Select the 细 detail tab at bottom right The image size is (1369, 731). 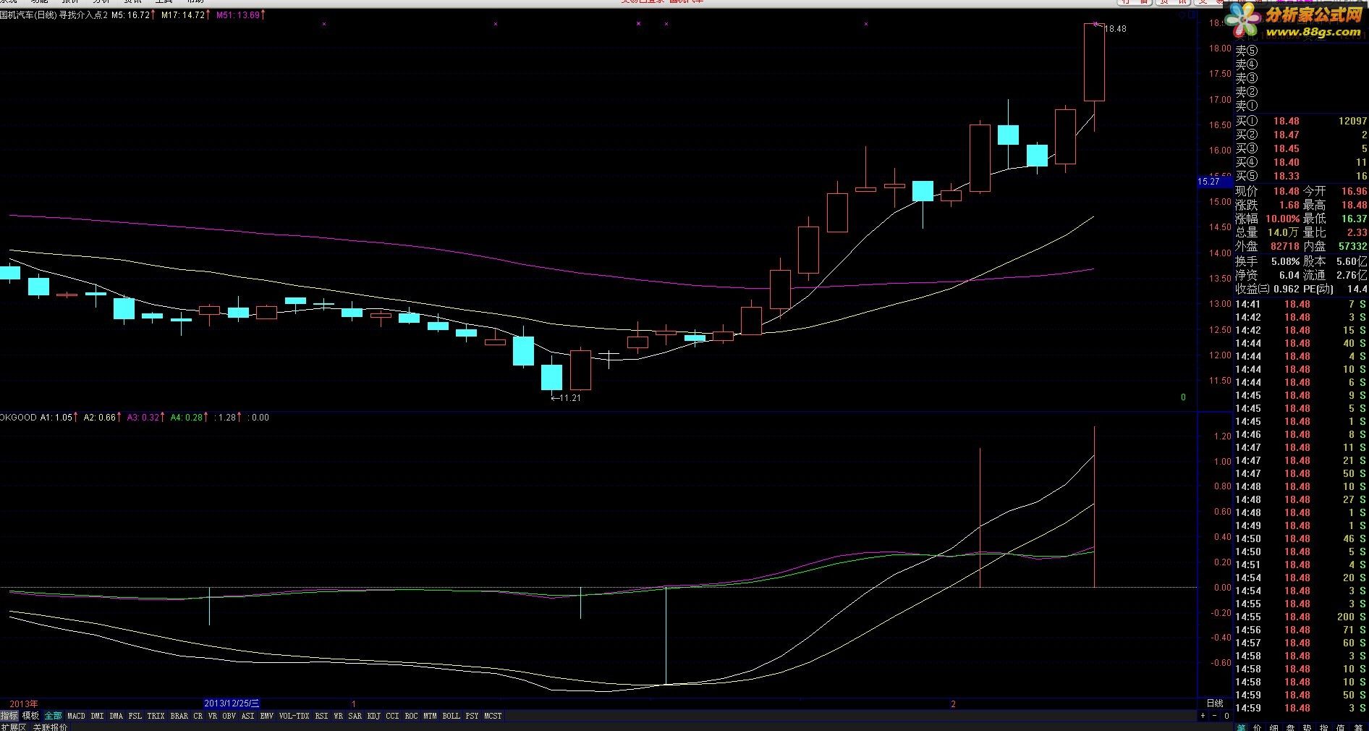pos(1274,727)
